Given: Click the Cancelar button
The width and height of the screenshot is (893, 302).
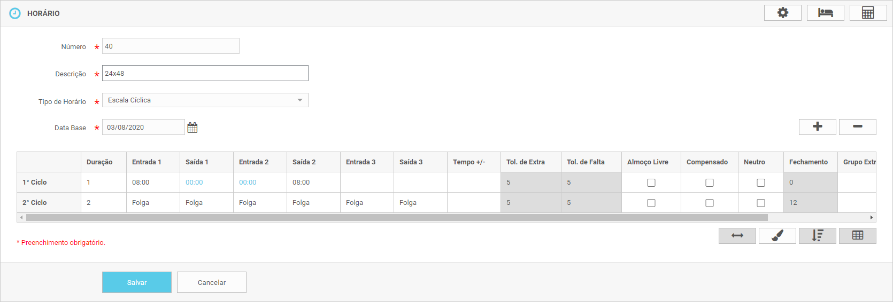Looking at the screenshot, I should (212, 282).
